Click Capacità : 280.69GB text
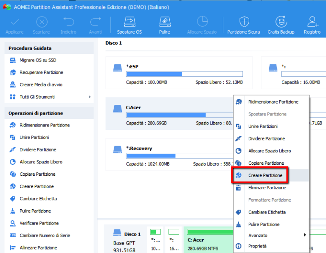This screenshot has width=326, height=253. (146, 123)
